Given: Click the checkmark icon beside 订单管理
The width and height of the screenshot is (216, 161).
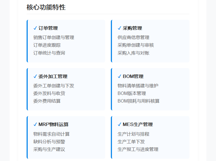Looking at the screenshot, I should tap(35, 28).
